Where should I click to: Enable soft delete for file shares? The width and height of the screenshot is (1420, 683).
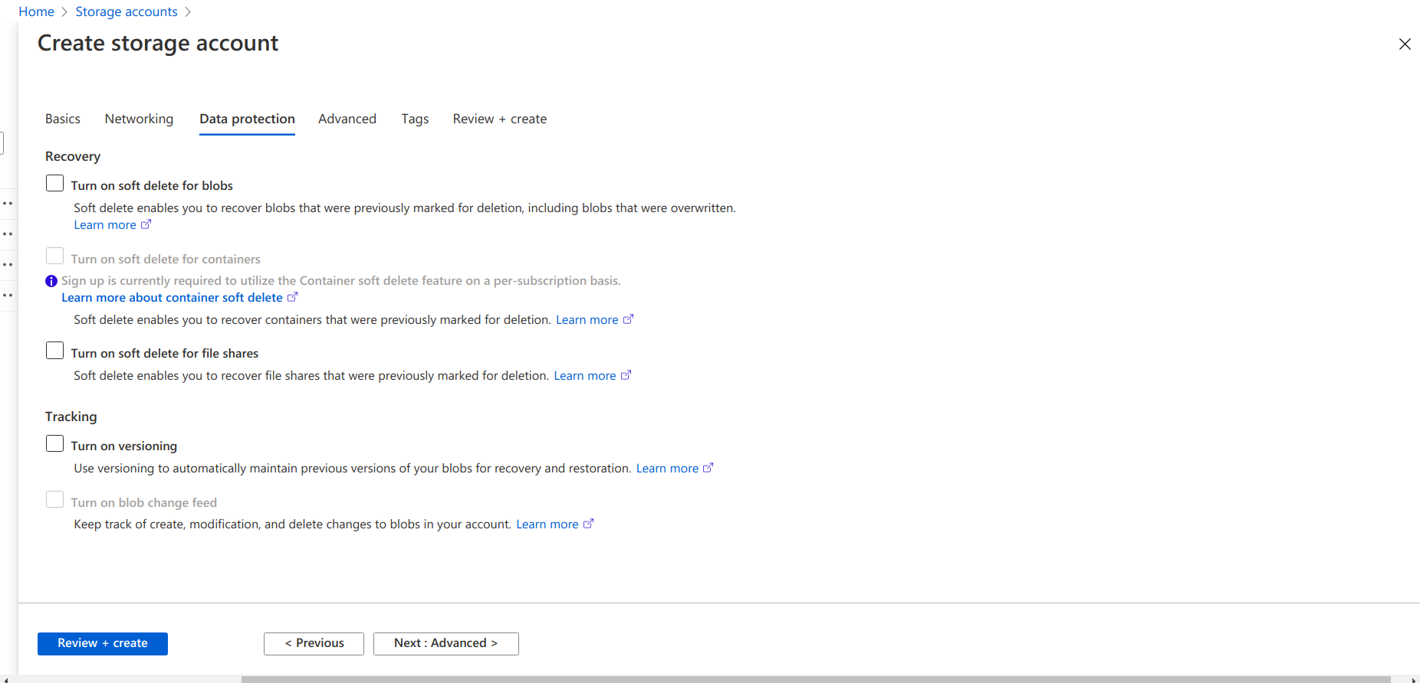pos(54,351)
